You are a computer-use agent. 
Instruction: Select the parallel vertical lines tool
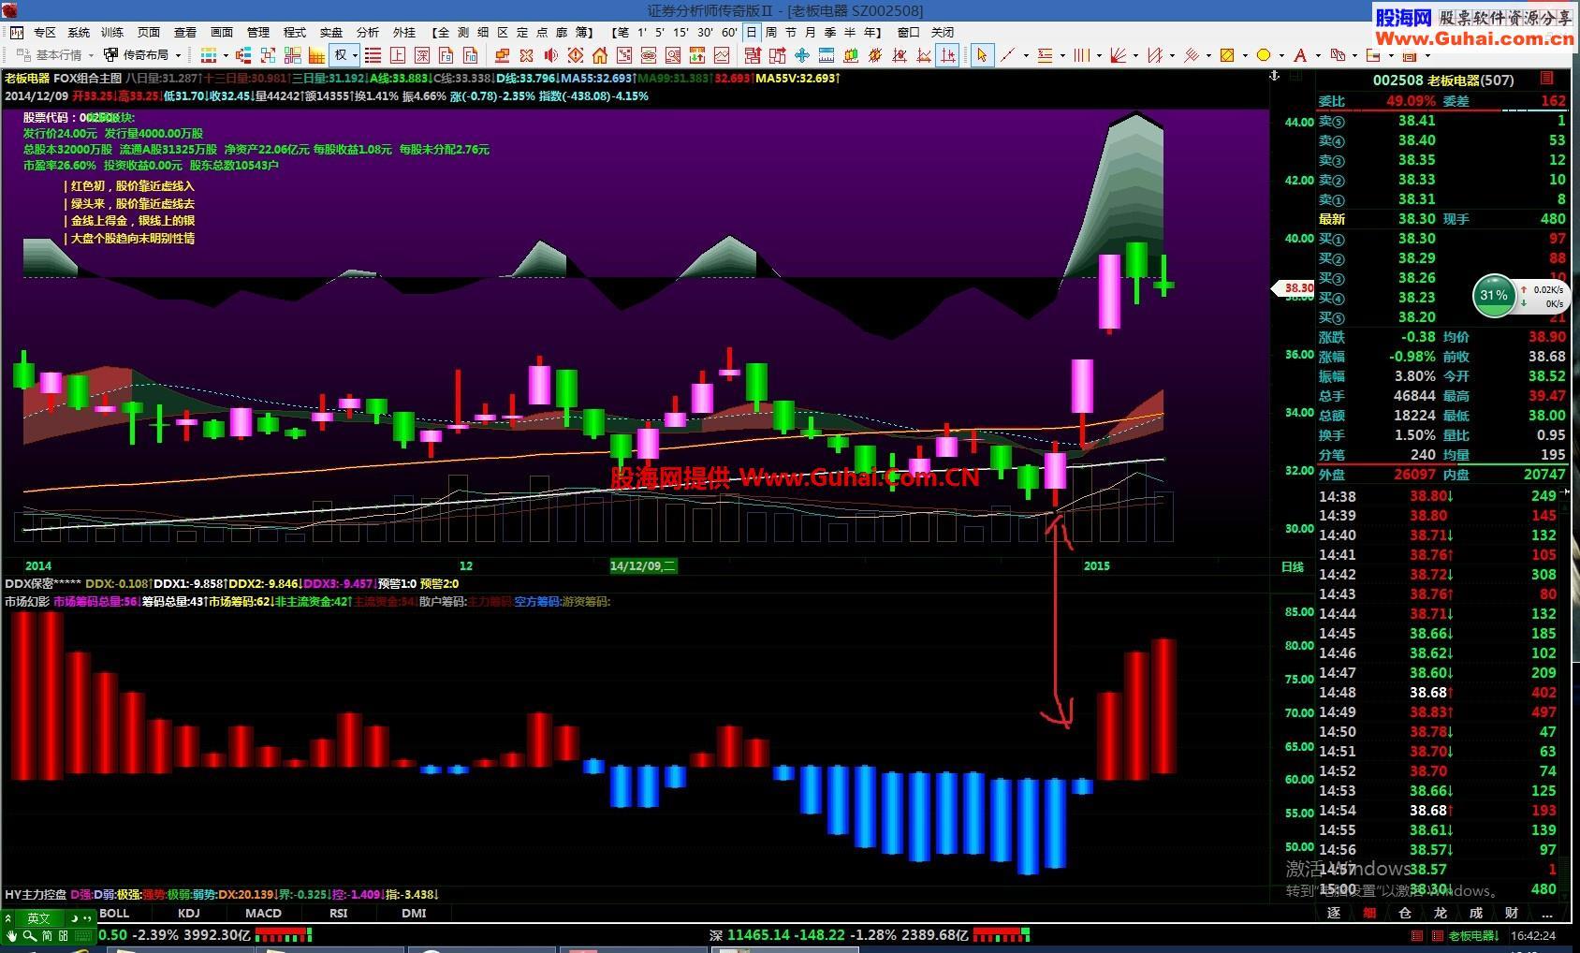[x=1081, y=55]
